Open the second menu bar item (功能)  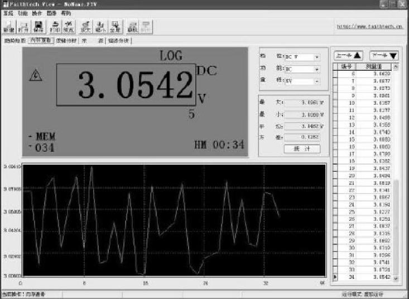pos(22,12)
